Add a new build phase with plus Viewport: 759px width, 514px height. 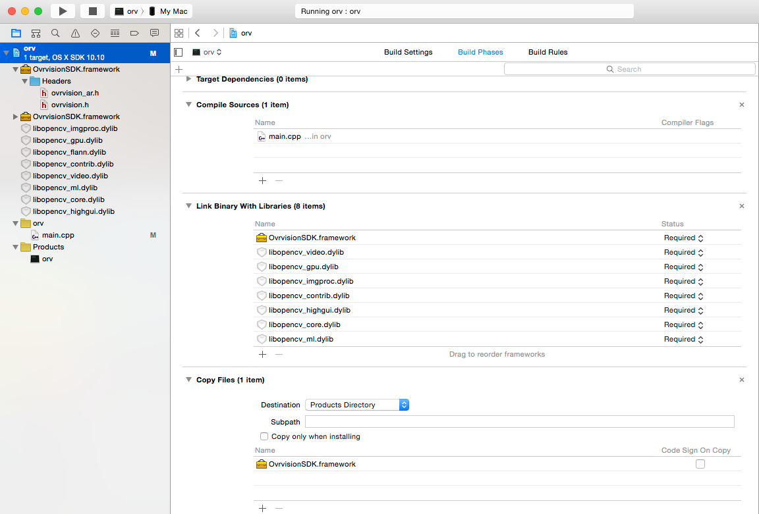[x=179, y=69]
